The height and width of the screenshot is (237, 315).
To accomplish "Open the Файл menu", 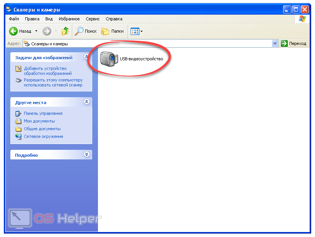I will click(14, 19).
